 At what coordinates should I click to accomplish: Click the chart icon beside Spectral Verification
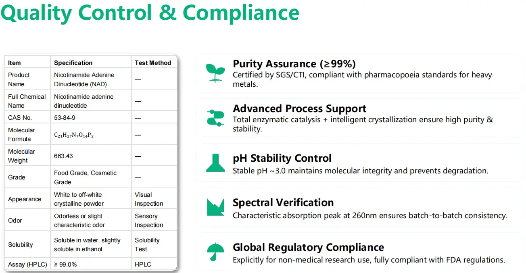tap(215, 207)
